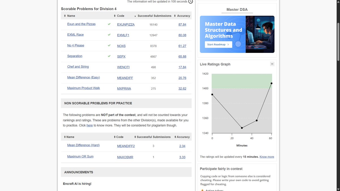This screenshot has height=191, width=340.
Task: Click the MXPRWA code link
Action: [124, 89]
